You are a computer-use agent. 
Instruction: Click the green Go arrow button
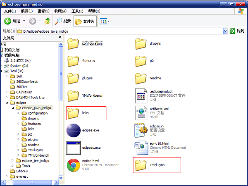click(232, 31)
